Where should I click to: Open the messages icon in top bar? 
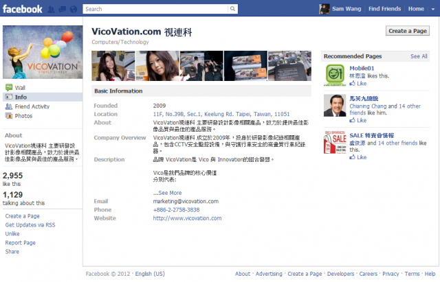(63, 9)
